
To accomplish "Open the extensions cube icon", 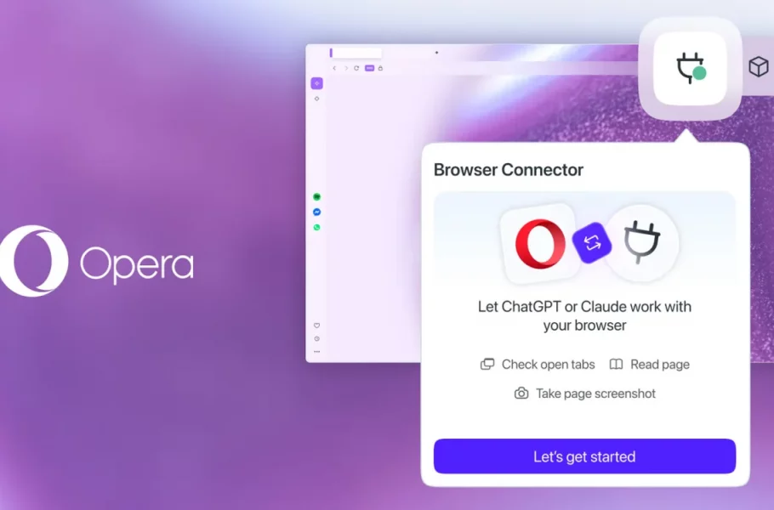I will pos(758,66).
